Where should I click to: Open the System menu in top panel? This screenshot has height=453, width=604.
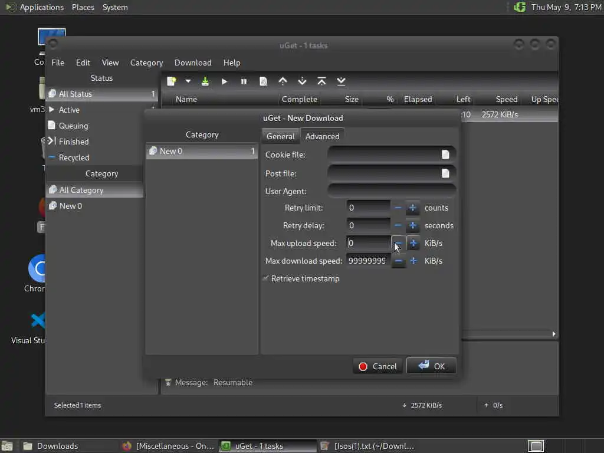(x=115, y=7)
